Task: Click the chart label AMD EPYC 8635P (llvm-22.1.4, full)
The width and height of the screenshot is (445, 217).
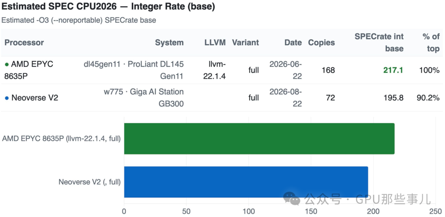Action: click(x=61, y=139)
